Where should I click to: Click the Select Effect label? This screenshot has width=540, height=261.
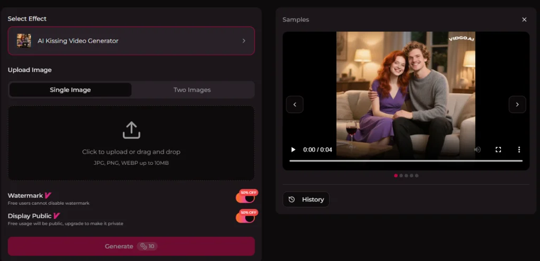click(27, 18)
